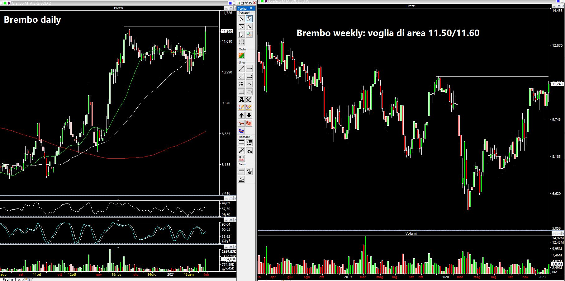The height and width of the screenshot is (281, 565).
Task: Activate the text annotation A tool
Action: click(x=241, y=100)
